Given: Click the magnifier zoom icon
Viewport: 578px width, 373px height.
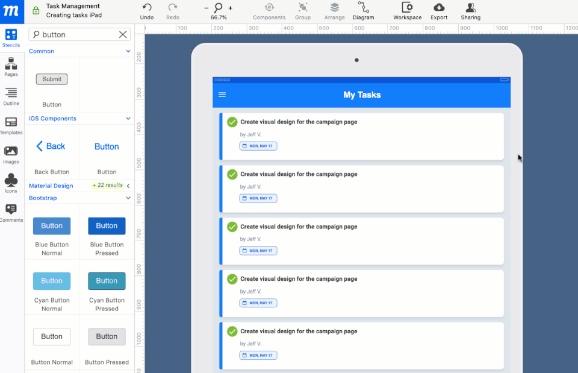Looking at the screenshot, I should tap(218, 7).
